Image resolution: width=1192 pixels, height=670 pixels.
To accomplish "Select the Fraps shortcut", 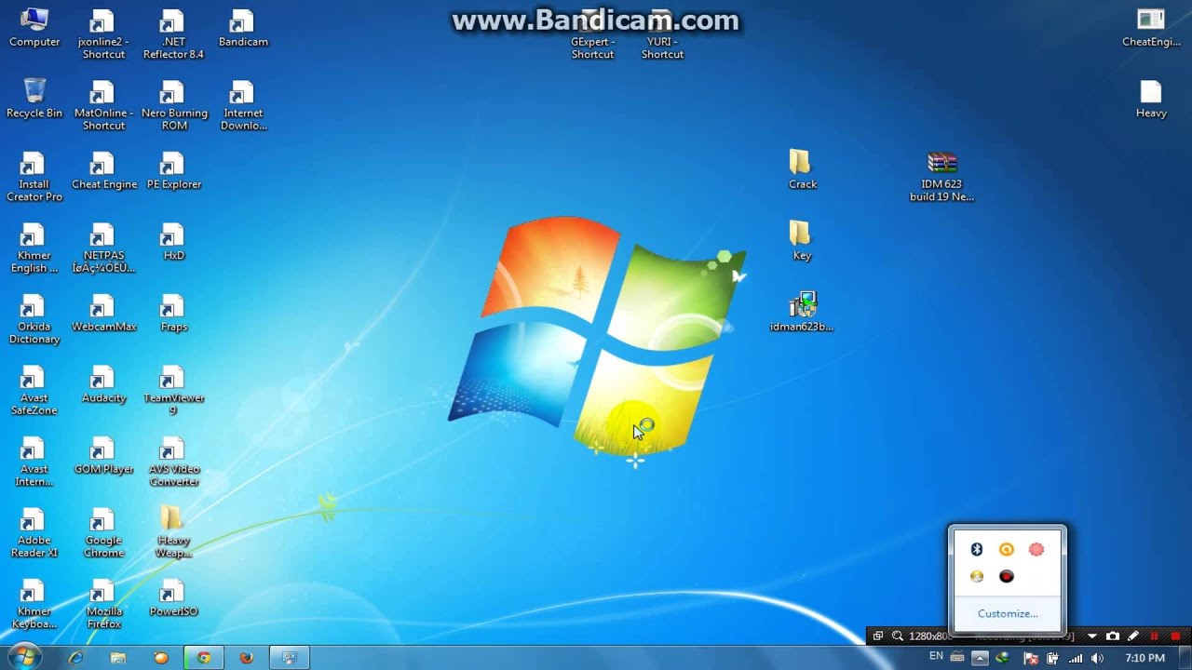I will pos(173,314).
